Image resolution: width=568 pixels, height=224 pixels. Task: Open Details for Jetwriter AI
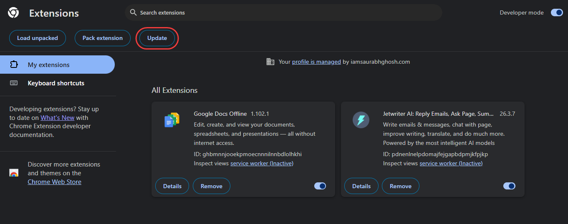pos(361,186)
